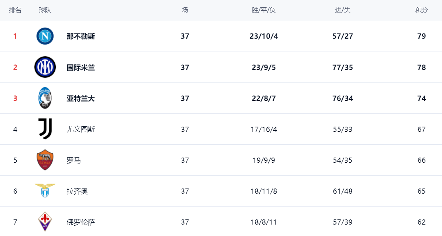
Task: Select the 场 column header
Action: [x=185, y=10]
